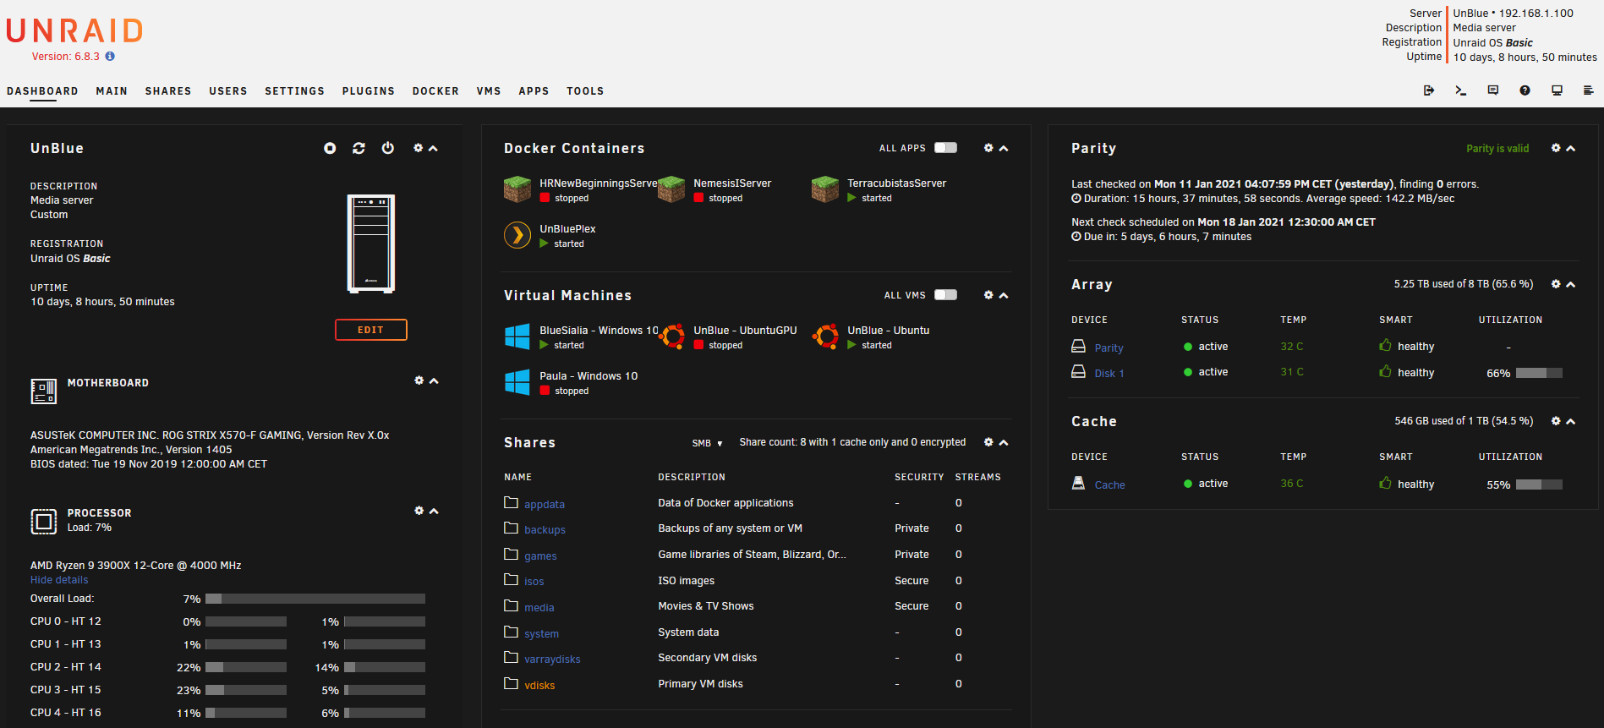Click the logout icon in top toolbar
This screenshot has height=728, width=1604.
1429,90
